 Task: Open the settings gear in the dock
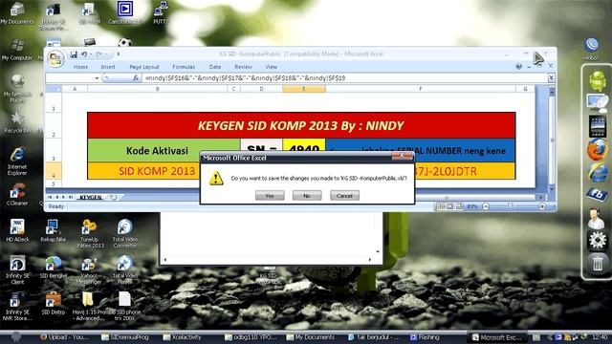(x=597, y=240)
